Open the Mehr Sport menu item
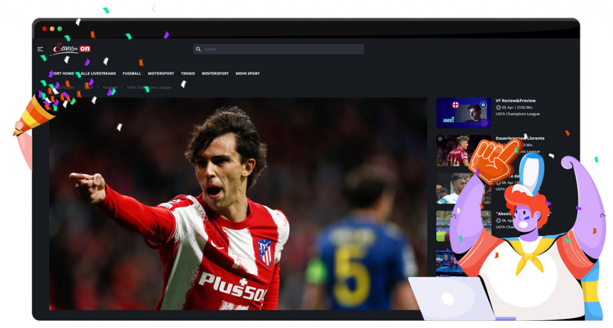The image size is (613, 328). tap(247, 74)
